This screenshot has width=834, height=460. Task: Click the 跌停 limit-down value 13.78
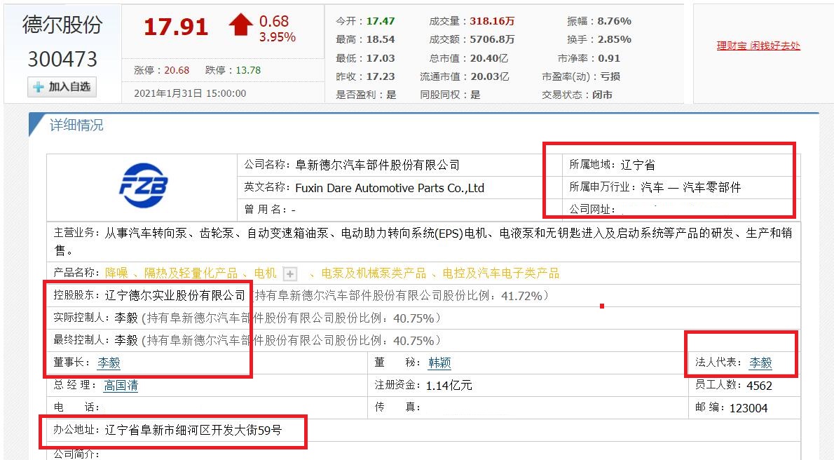(x=248, y=70)
